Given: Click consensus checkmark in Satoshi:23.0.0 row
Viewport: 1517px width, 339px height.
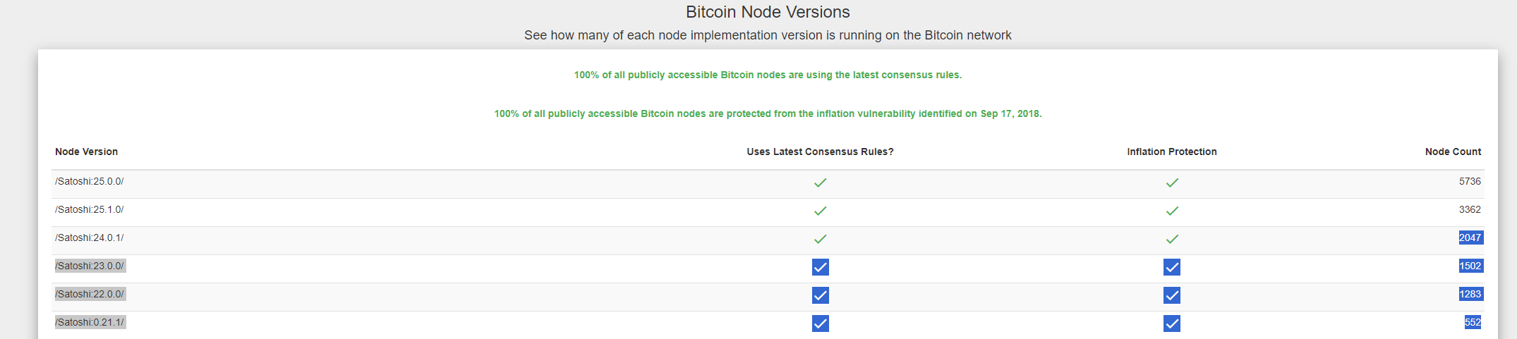Looking at the screenshot, I should click(820, 267).
